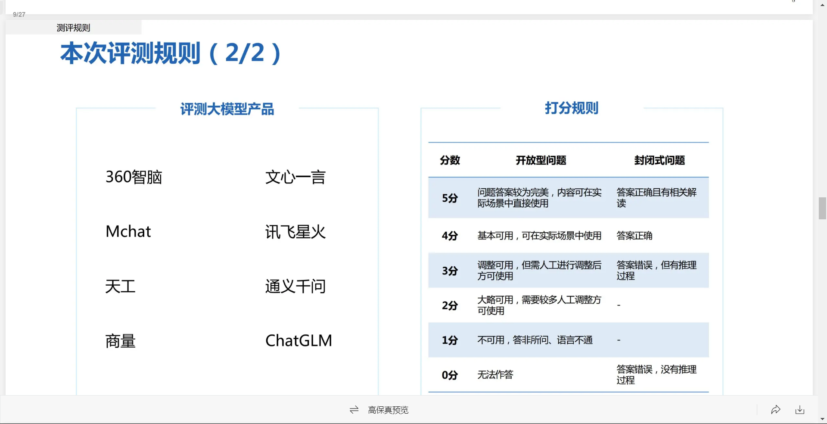Screen dimensions: 827x424
Task: Click the 9/27 page indicator
Action: 19,15
